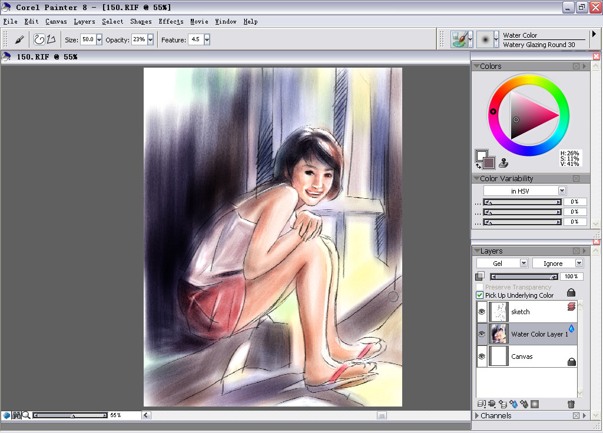This screenshot has width=603, height=433.
Task: Click the Size input field showing 50.0
Action: (x=88, y=39)
